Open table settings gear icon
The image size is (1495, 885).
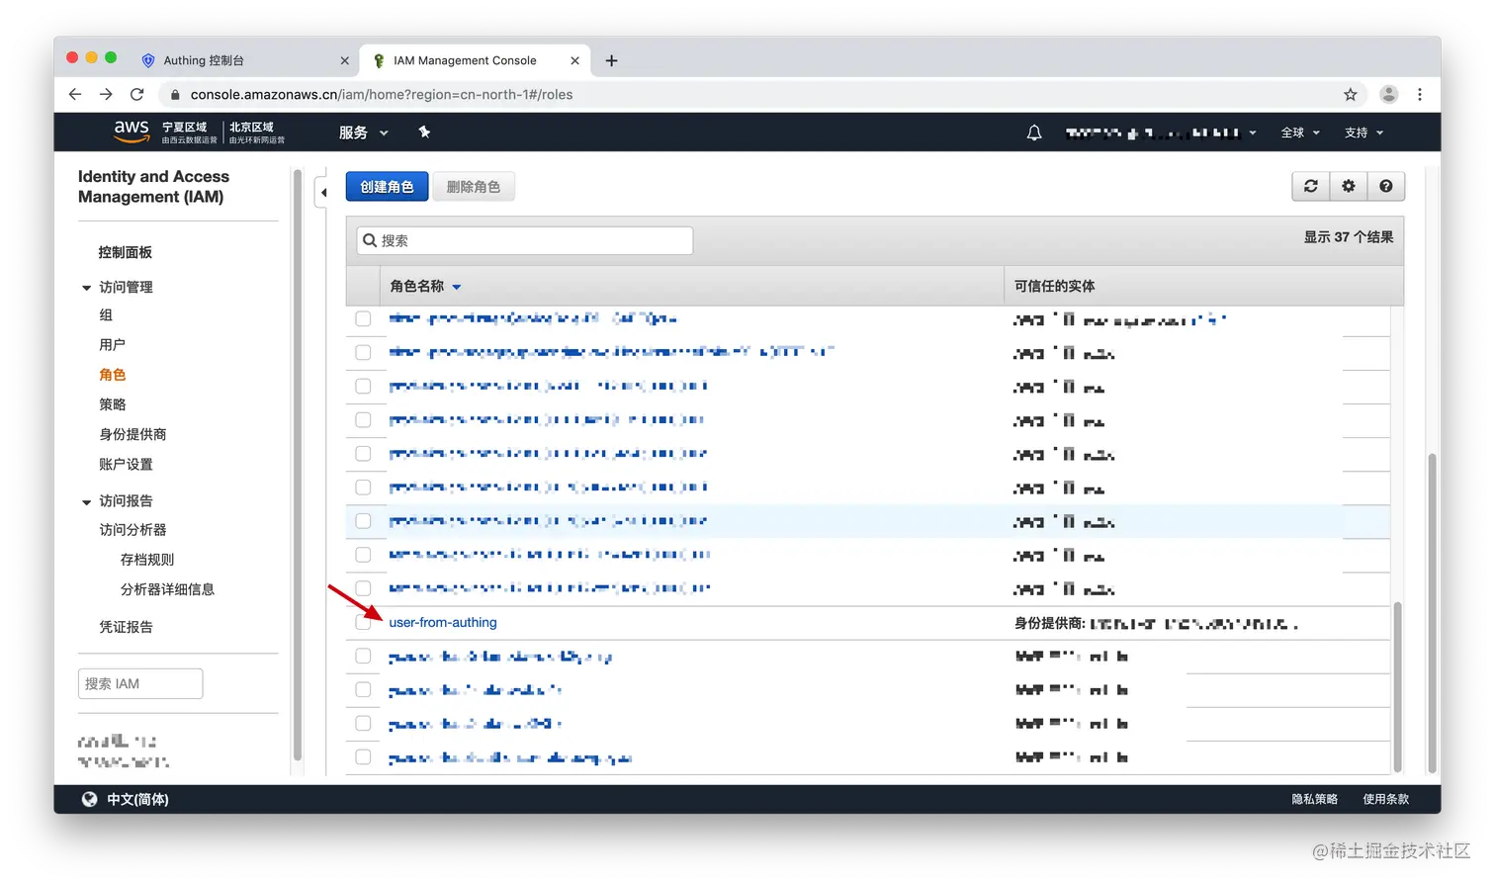pyautogui.click(x=1349, y=186)
